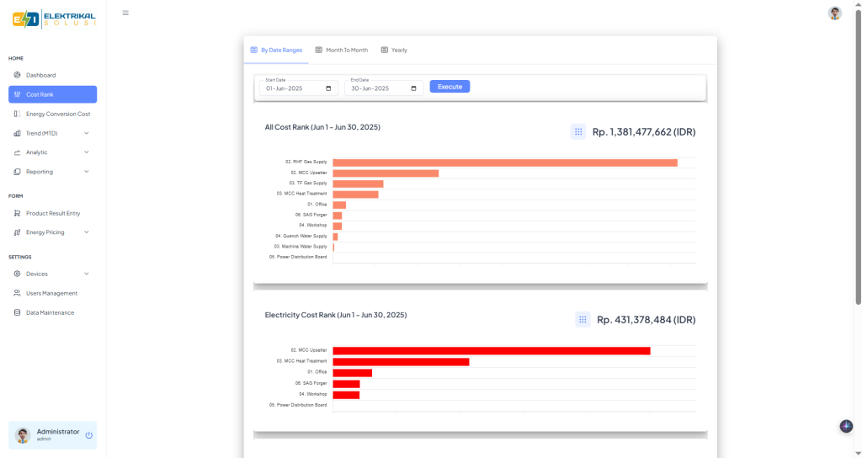This screenshot has width=862, height=458.
Task: Click the Elektrikal Solusi logo
Action: (x=54, y=19)
